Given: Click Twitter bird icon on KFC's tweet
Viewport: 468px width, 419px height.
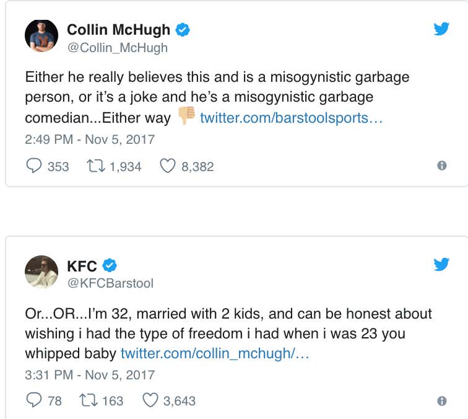Looking at the screenshot, I should coord(441,265).
